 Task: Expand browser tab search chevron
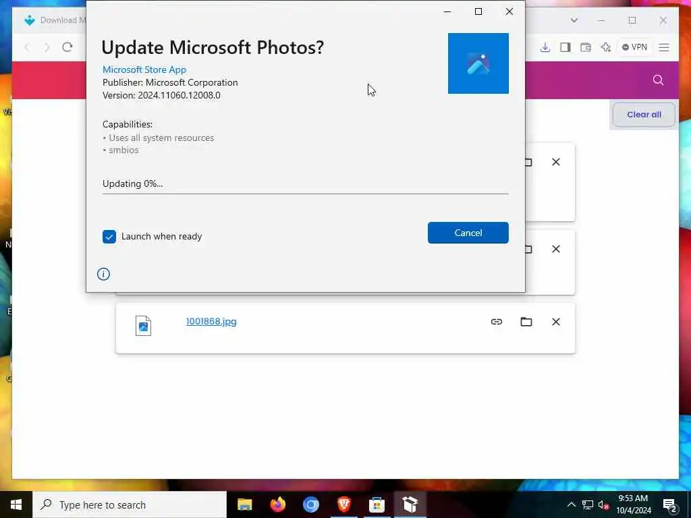574,20
